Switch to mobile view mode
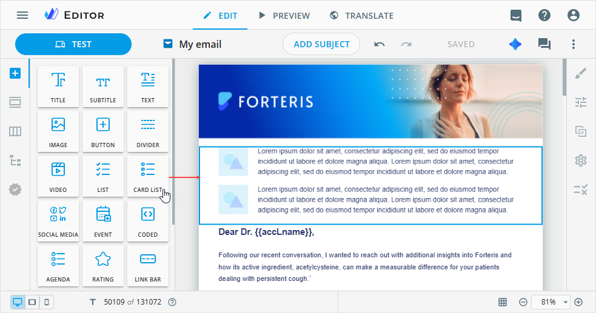 [x=47, y=302]
